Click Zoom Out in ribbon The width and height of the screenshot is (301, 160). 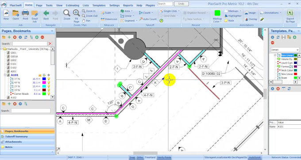90,16
